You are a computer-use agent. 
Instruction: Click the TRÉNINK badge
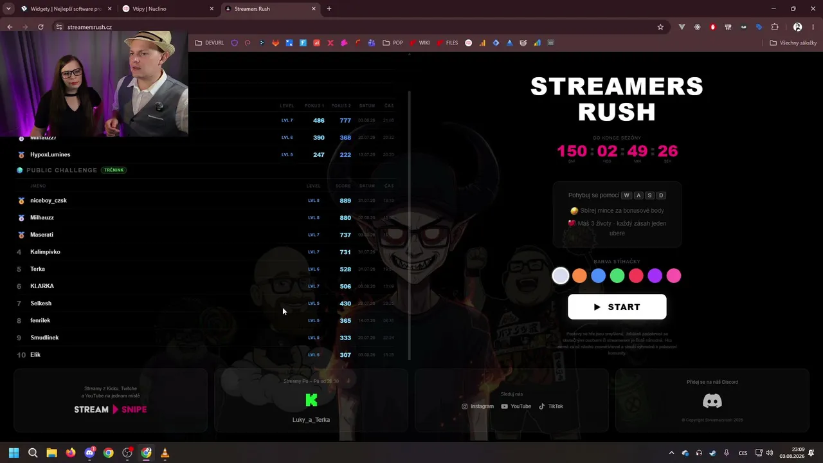[114, 170]
